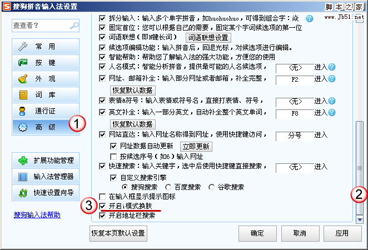Click 快速搜索 hotkey field showing <无>
368x250 pixels.
pyautogui.click(x=295, y=167)
